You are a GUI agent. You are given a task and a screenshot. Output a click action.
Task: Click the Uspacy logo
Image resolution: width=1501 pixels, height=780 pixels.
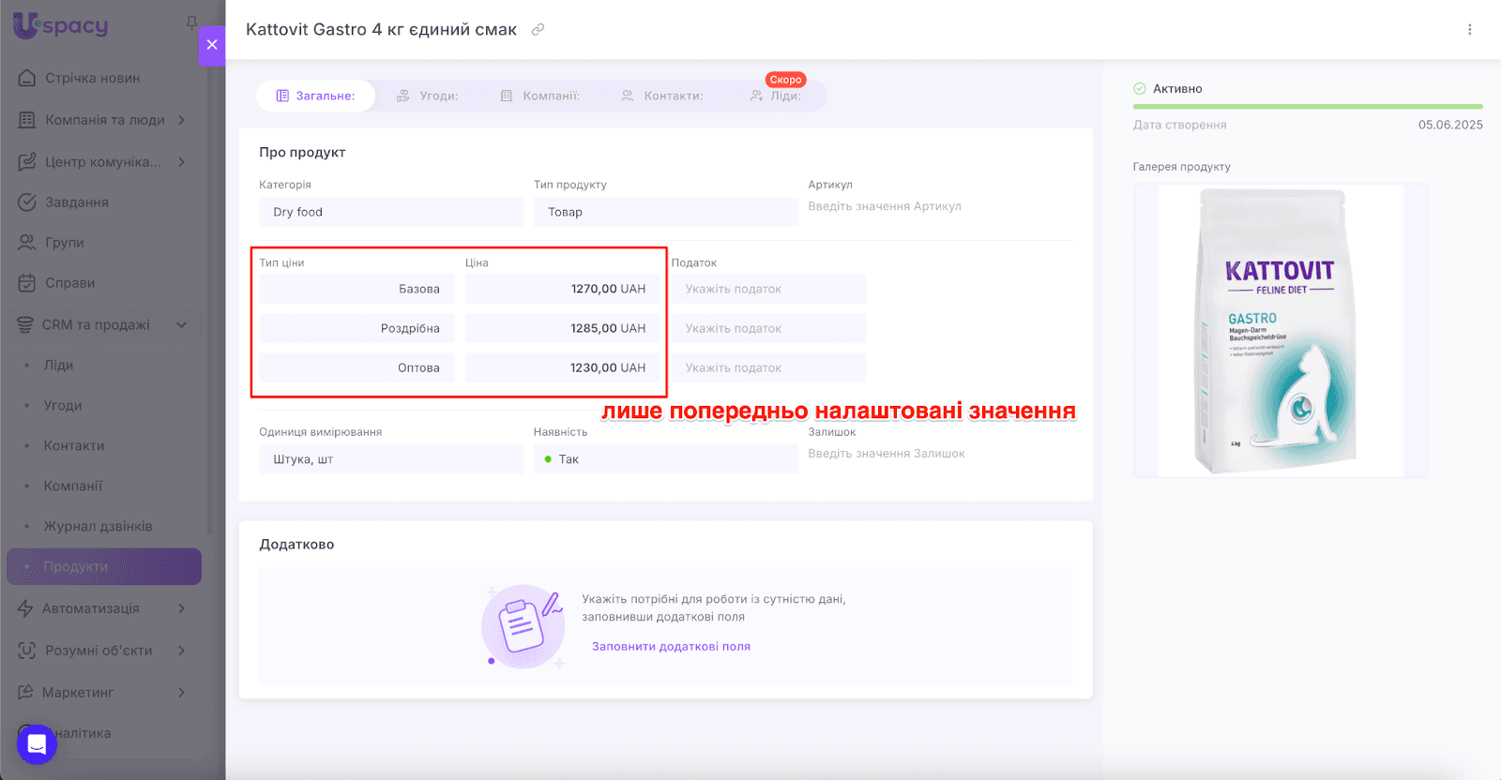[x=60, y=25]
